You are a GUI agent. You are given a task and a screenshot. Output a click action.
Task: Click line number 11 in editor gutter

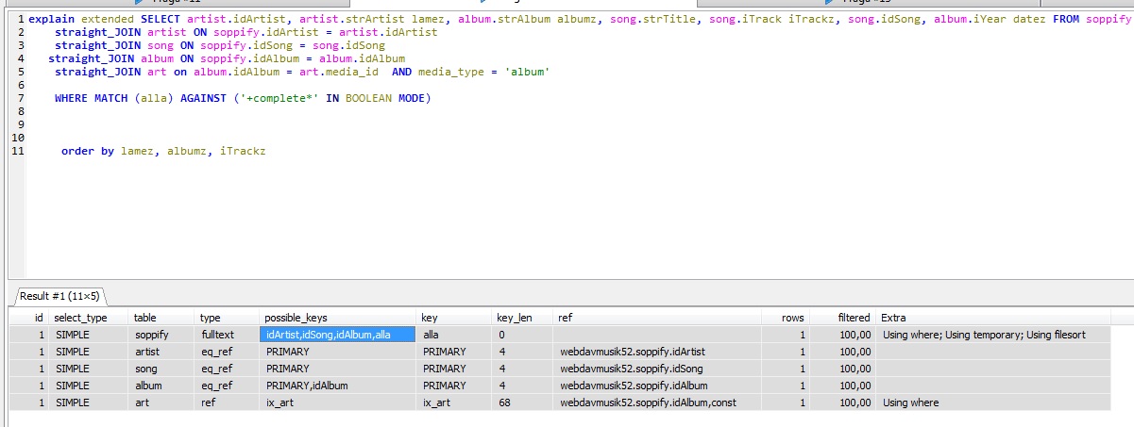click(x=17, y=151)
